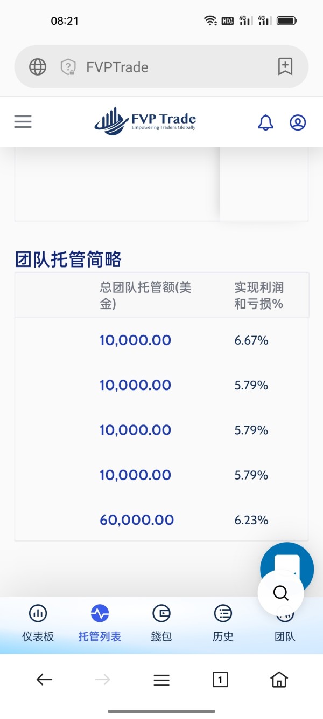Viewport: 323px width, 719px height.
Task: Tap the site security shield icon
Action: point(68,67)
